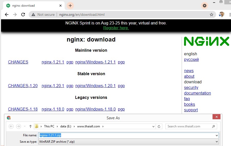Viewport: 231px width, 146px height.
Task: Open the documentation link in sidebar
Action: tap(197, 93)
